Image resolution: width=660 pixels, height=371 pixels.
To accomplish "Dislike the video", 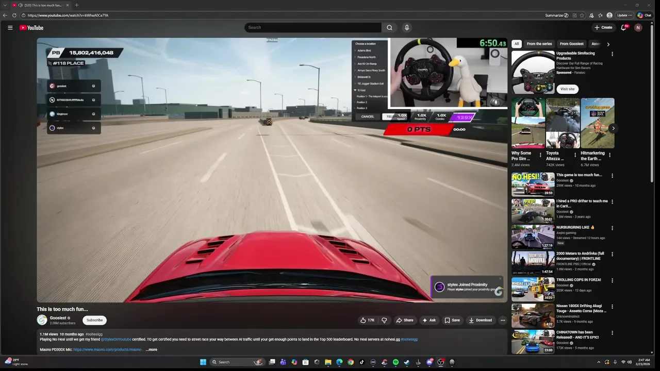I will click(x=384, y=320).
